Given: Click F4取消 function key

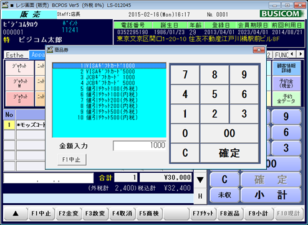Looking at the screenshot, I should tap(122, 213).
